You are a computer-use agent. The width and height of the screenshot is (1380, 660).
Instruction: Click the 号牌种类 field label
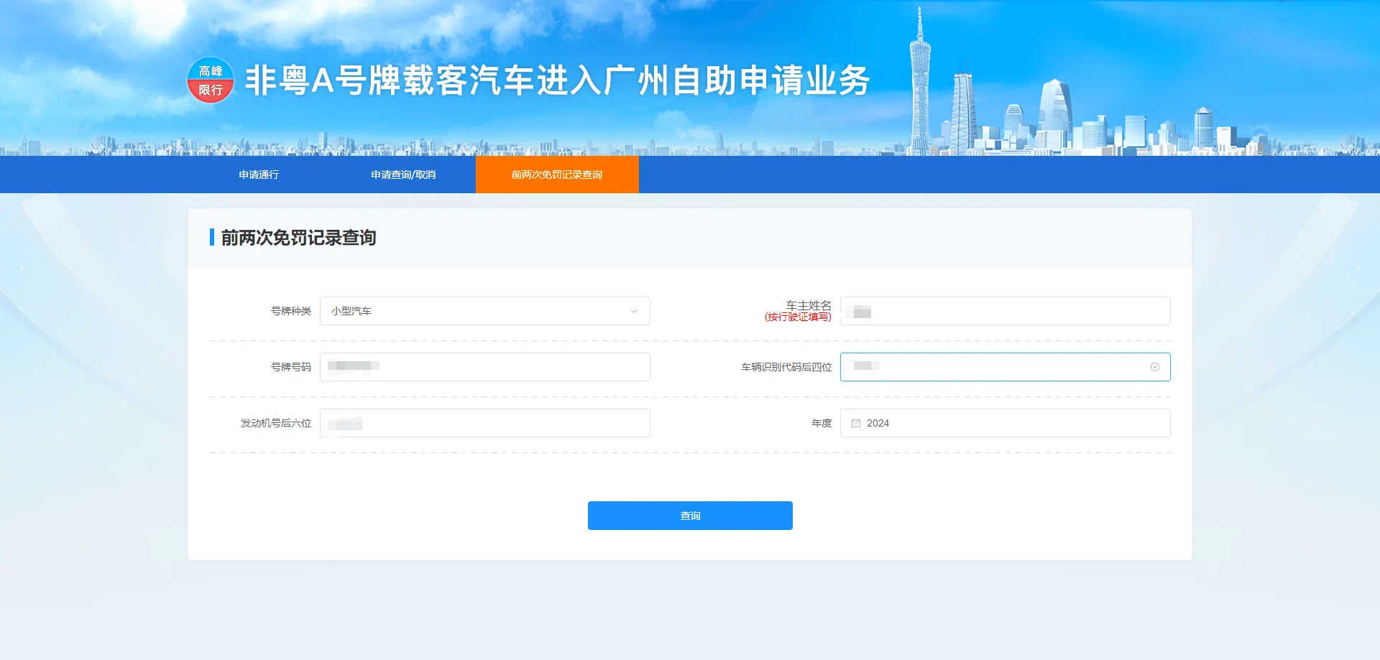click(290, 311)
